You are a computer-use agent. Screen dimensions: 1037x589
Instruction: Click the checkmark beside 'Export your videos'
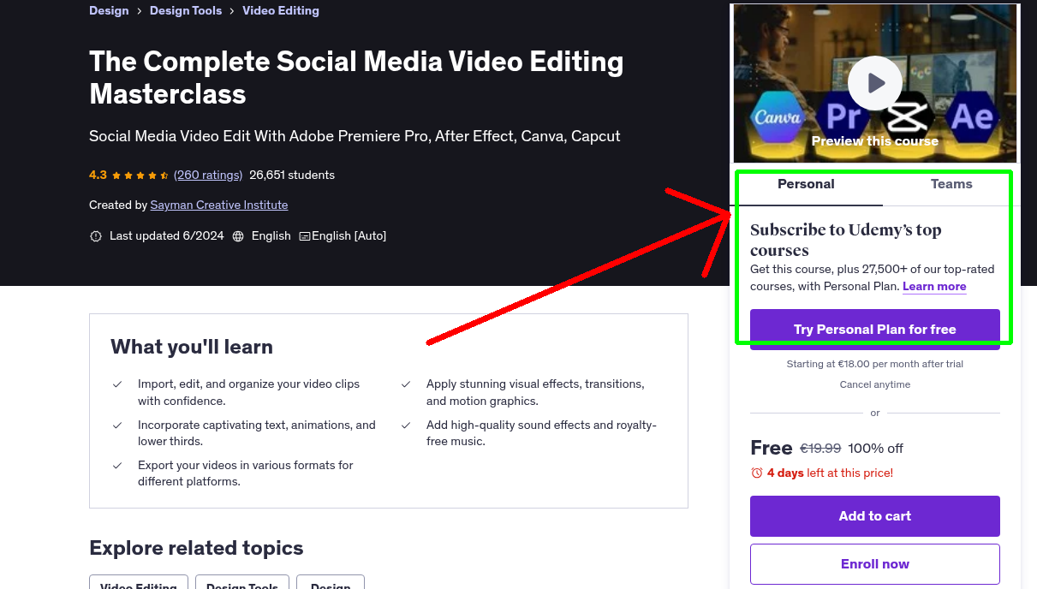point(117,466)
